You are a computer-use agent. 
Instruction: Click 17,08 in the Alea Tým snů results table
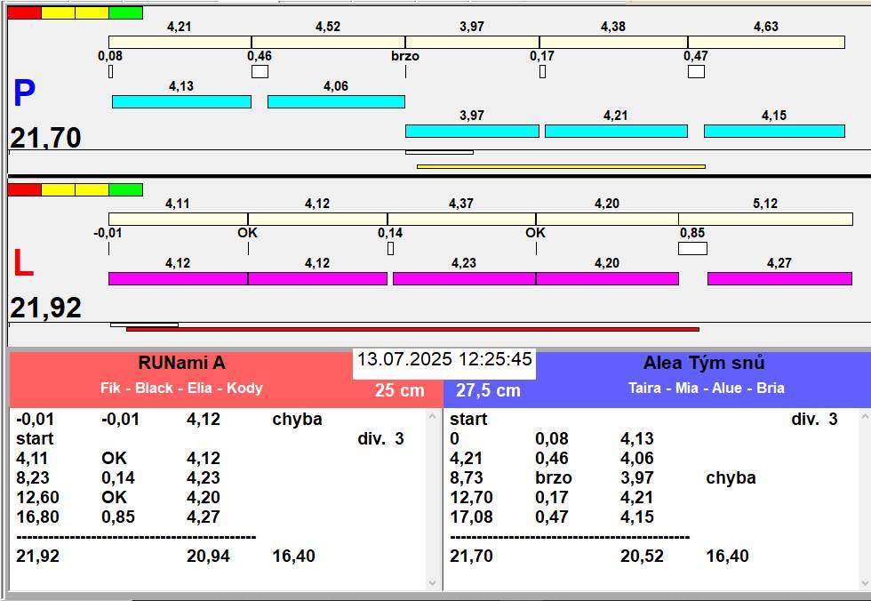(472, 517)
